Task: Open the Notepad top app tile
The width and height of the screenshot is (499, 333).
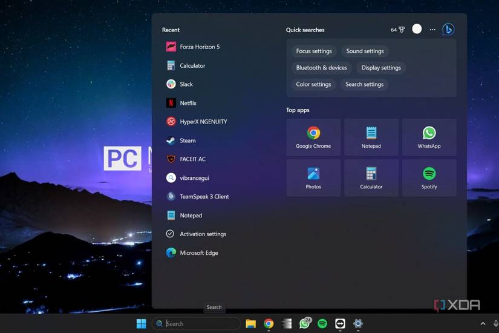Action: tap(371, 137)
